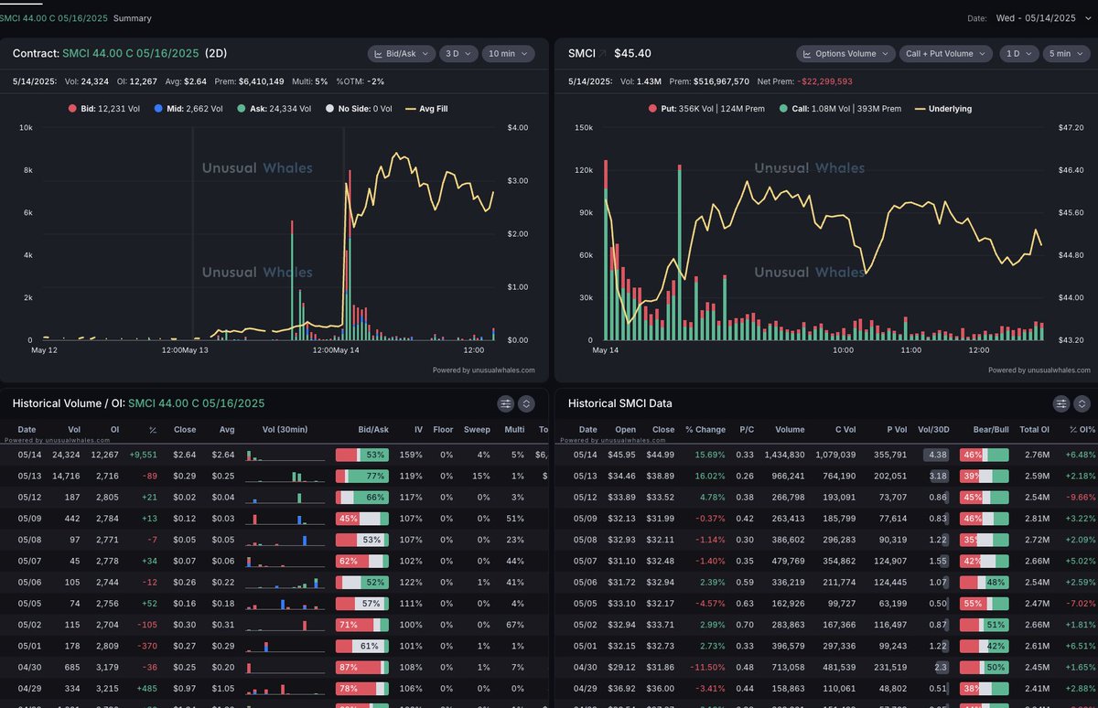Click the 4.38 Vol/30D cell
Viewport: 1098px width, 708px height.
935,455
